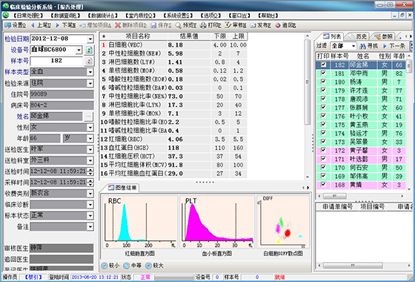Click the 下一条 next result button
This screenshot has height=282, width=415.
click(x=394, y=46)
